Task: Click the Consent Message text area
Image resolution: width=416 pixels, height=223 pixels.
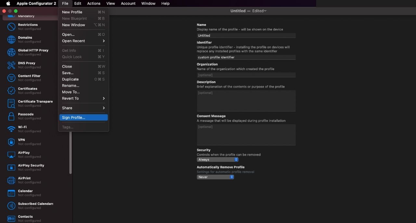Action: coord(246,135)
